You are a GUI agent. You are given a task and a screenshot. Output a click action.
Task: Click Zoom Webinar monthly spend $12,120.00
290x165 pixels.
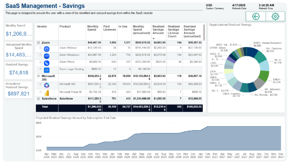[x=94, y=48]
